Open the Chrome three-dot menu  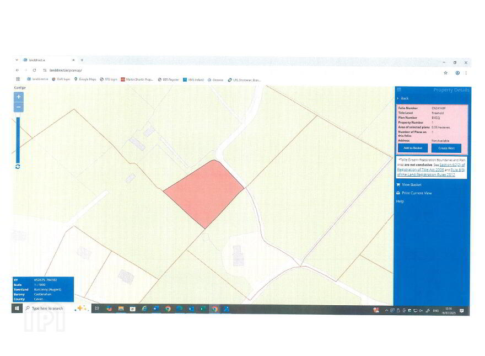point(466,73)
